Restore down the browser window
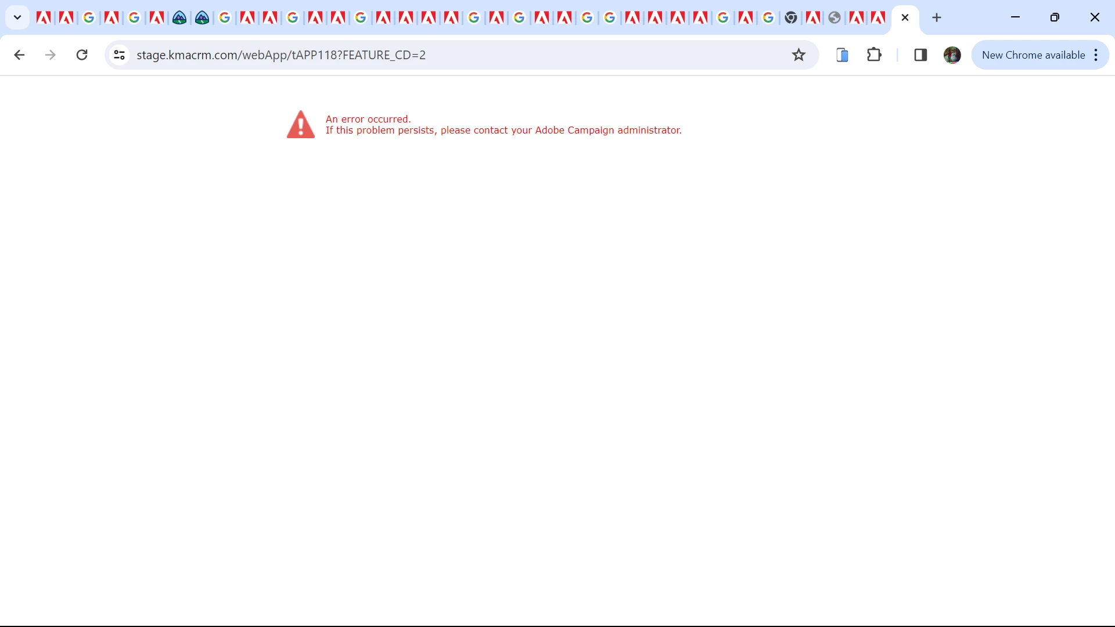 point(1055,17)
